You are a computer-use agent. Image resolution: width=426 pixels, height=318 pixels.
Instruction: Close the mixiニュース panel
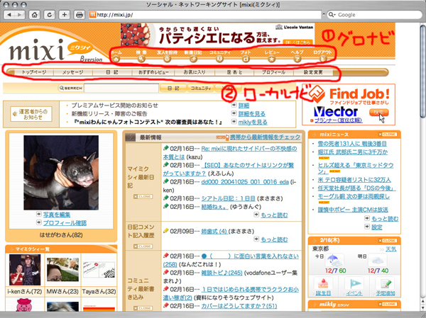[x=388, y=135]
